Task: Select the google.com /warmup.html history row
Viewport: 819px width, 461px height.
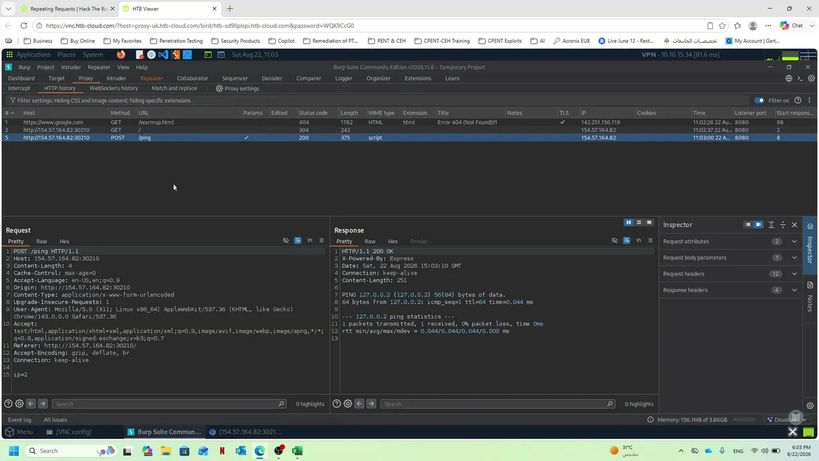Action: [x=409, y=122]
